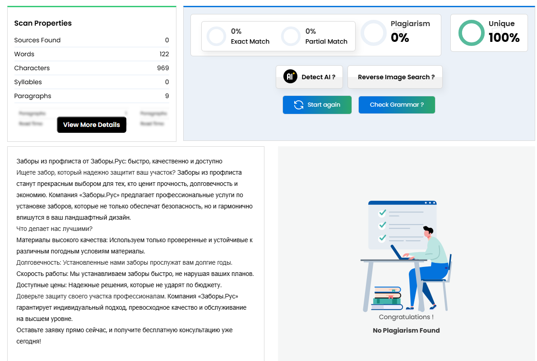The width and height of the screenshot is (537, 361).
Task: Click the AI badge icon on Detect AI
Action: click(x=289, y=77)
